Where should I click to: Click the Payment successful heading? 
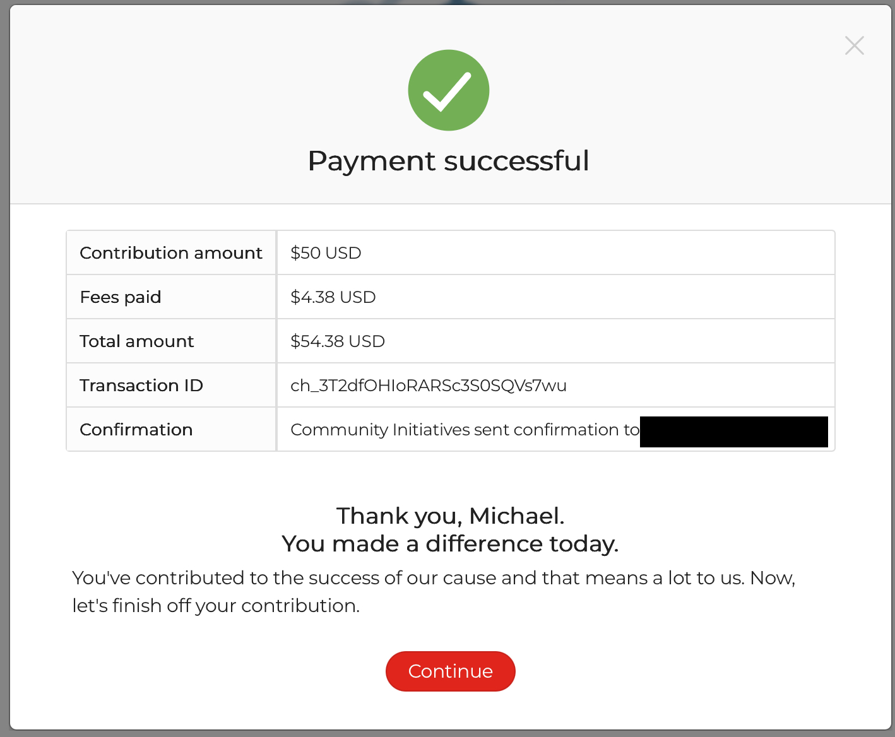tap(448, 161)
